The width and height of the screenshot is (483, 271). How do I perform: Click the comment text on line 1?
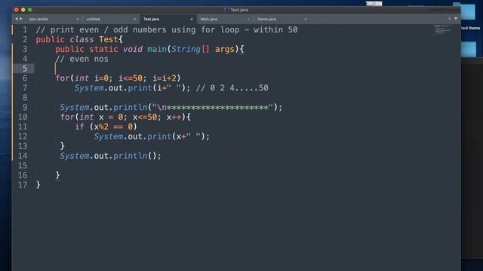pyautogui.click(x=167, y=30)
